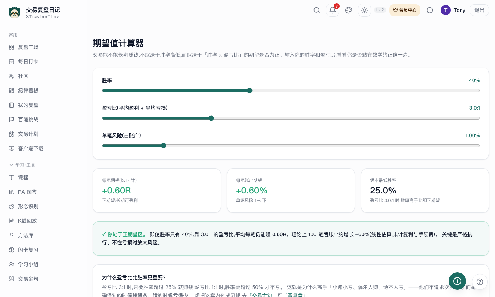
Task: Click the Tony user avatar
Action: (446, 10)
